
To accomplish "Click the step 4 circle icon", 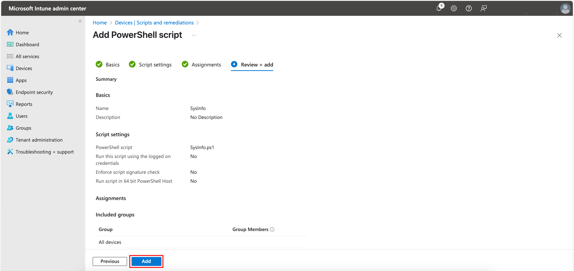I will (234, 64).
